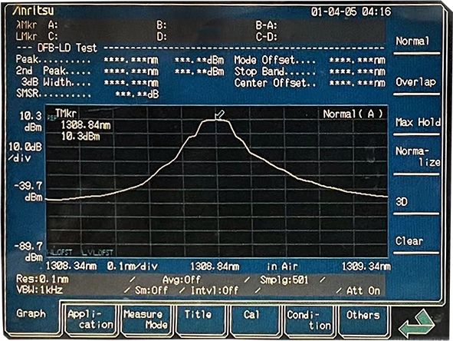
Task: Open the Measure Mode tab
Action: [146, 319]
